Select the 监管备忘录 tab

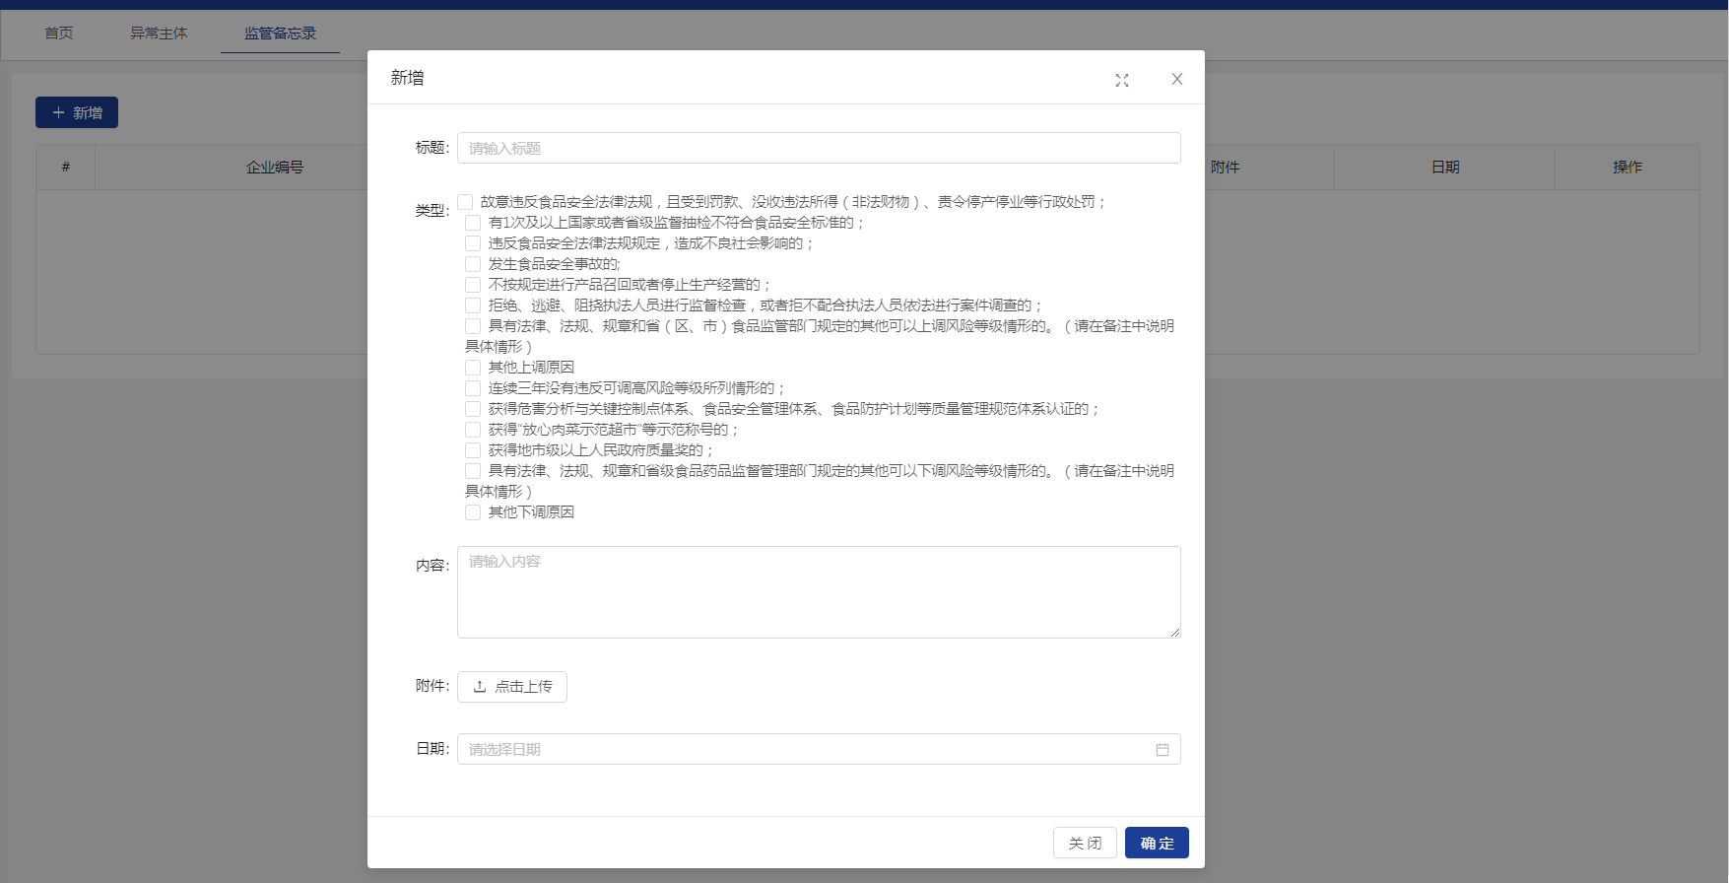(x=280, y=34)
